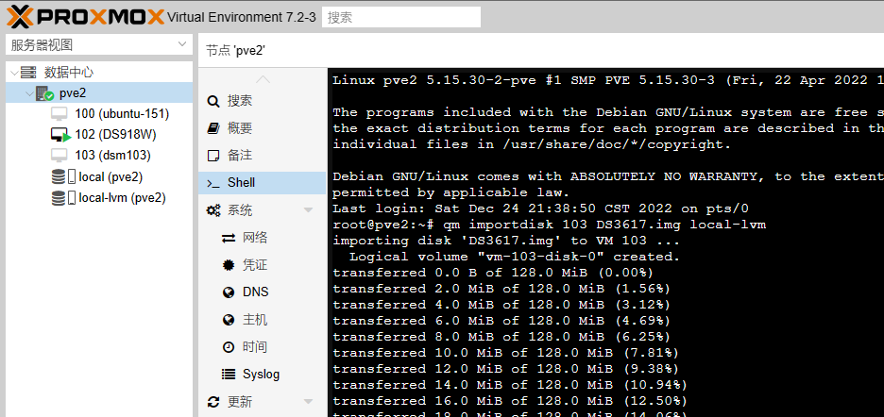The height and width of the screenshot is (417, 884).
Task: Click the certificate badge icon
Action: [229, 265]
